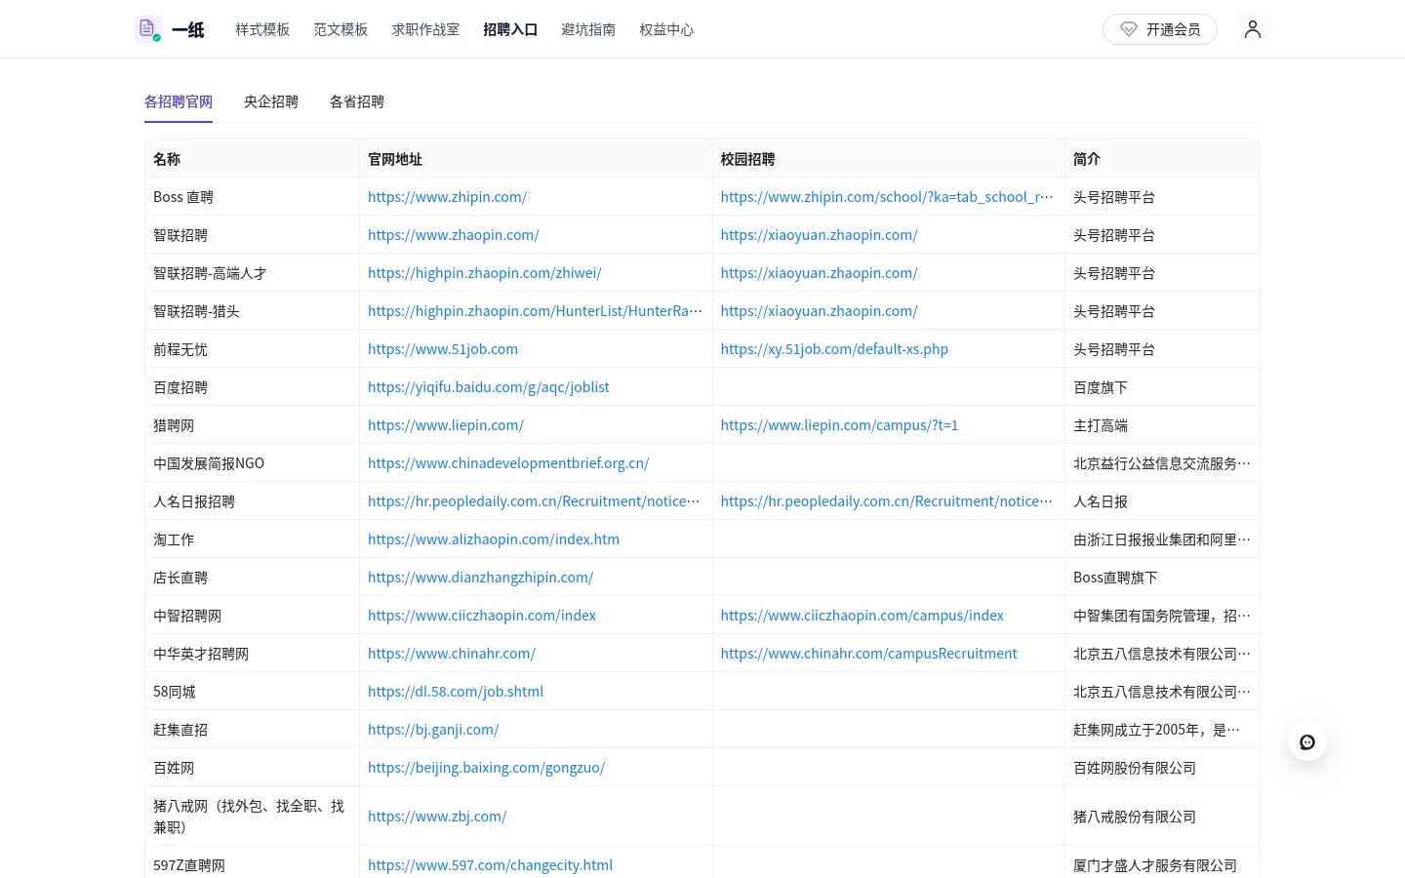Switch to the 央企招聘 tab
The width and height of the screenshot is (1405, 878).
[271, 101]
